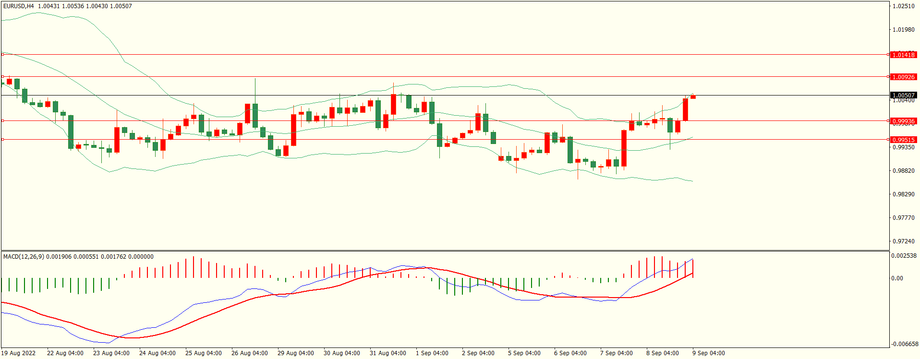920x359 pixels.
Task: Click the 1 Sep 04:00 time label
Action: coord(432,353)
